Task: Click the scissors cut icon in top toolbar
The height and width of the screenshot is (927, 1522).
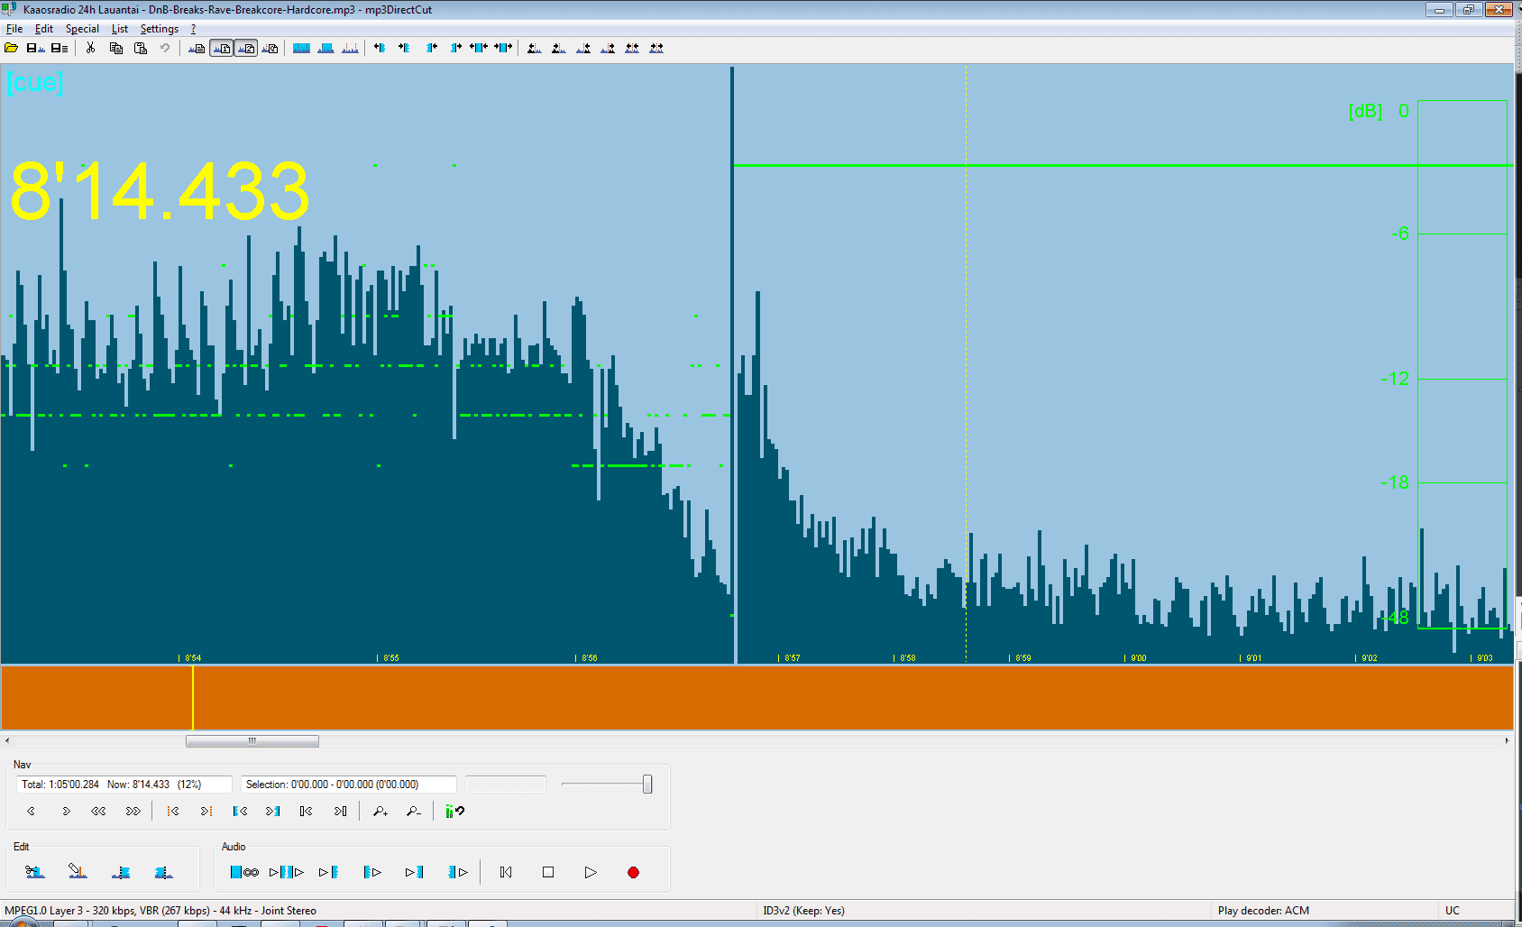Action: [x=90, y=48]
